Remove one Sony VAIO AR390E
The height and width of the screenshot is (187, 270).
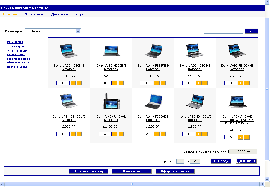point(247,137)
